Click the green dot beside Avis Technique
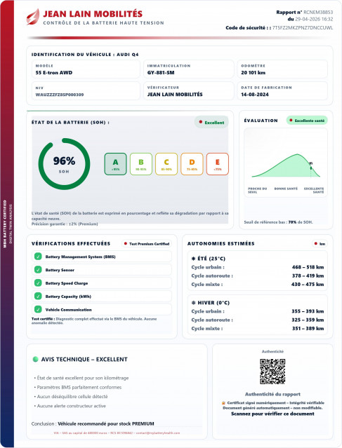342x448 pixels. (36, 359)
